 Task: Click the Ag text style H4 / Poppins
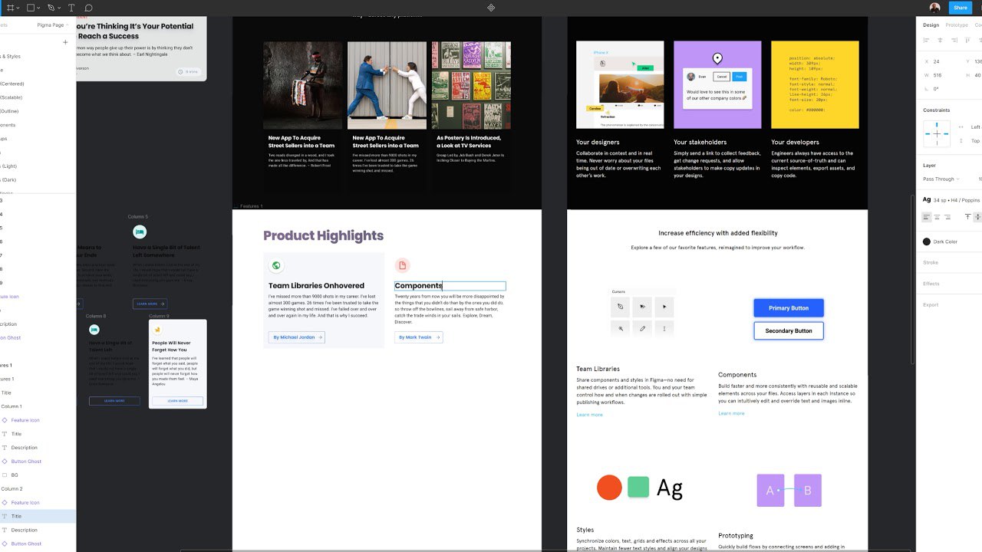pyautogui.click(x=952, y=199)
